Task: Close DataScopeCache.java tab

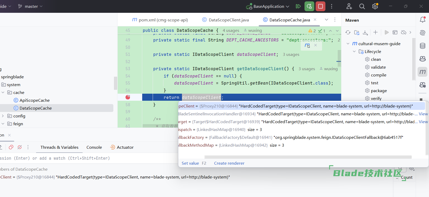Action: pos(315,20)
